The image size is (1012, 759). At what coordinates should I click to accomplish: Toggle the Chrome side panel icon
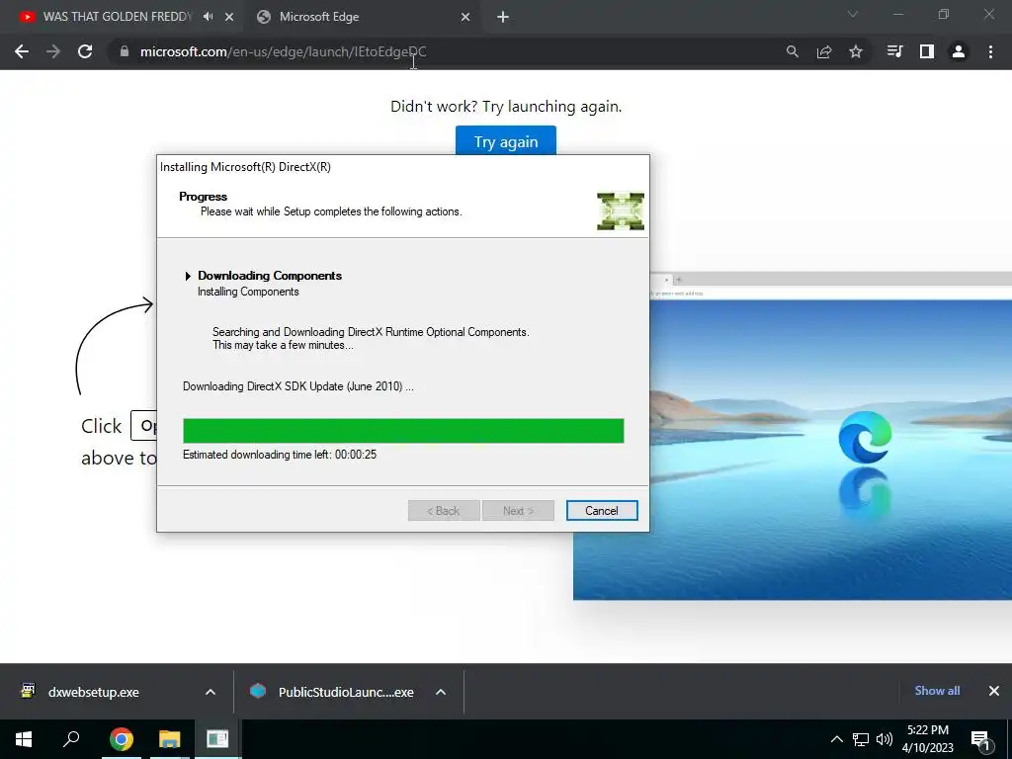(927, 51)
